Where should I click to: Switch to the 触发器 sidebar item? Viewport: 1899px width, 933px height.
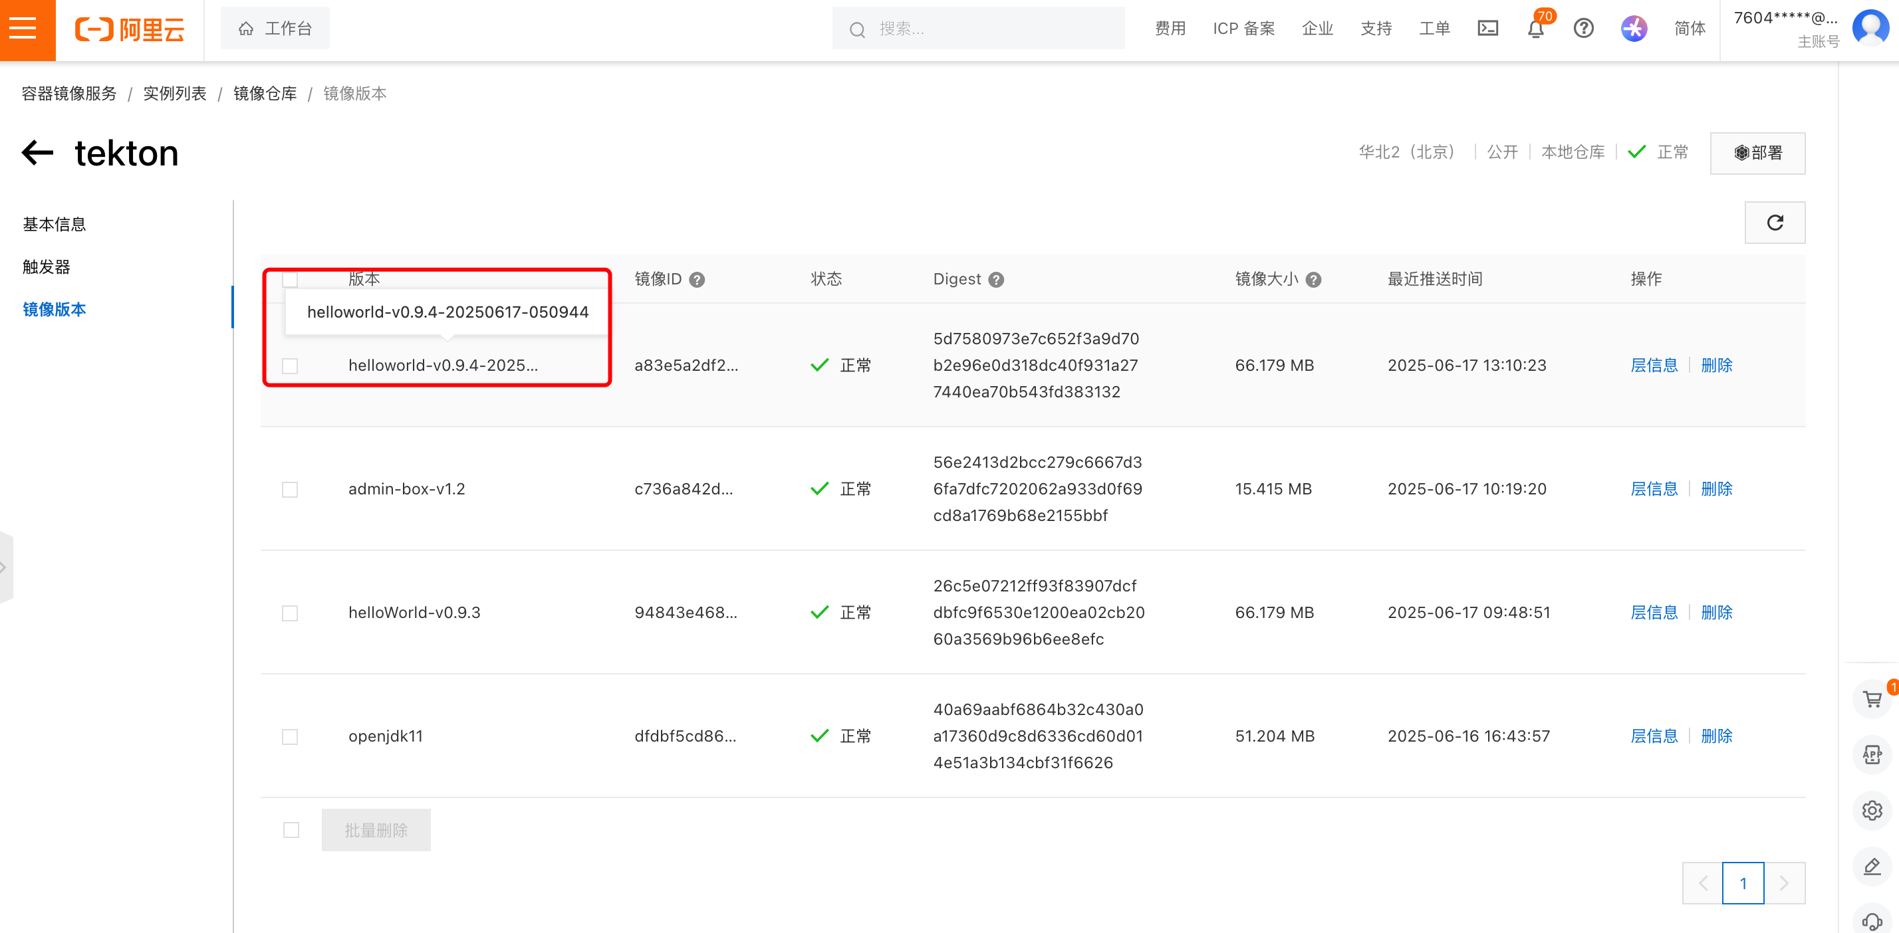pyautogui.click(x=47, y=266)
